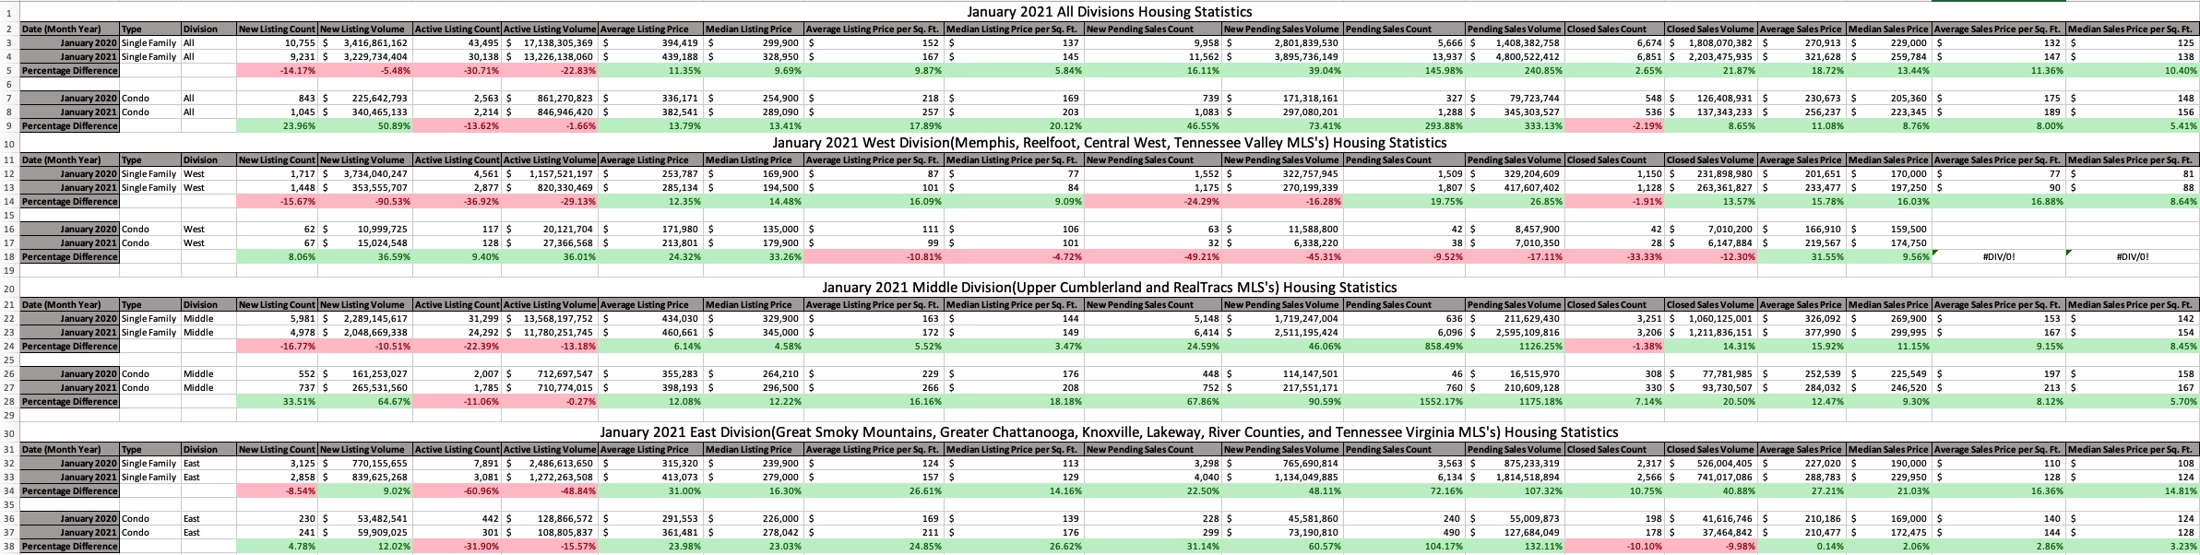Select row header number 19
The width and height of the screenshot is (2200, 555).
(9, 271)
